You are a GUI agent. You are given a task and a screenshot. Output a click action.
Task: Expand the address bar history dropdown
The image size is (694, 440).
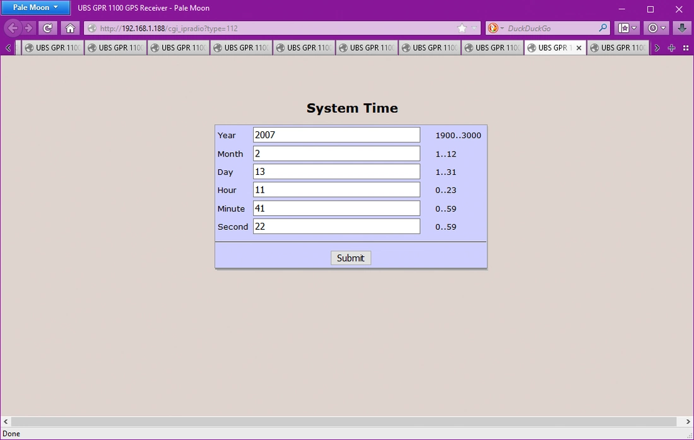474,28
